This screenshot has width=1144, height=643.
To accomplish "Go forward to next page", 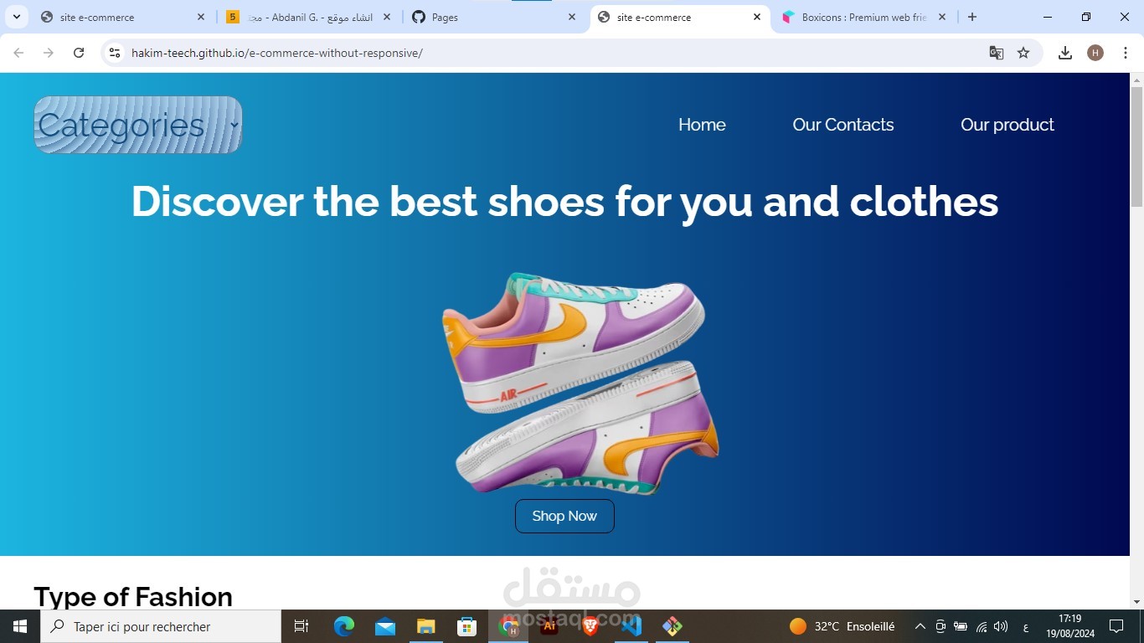I will point(49,53).
